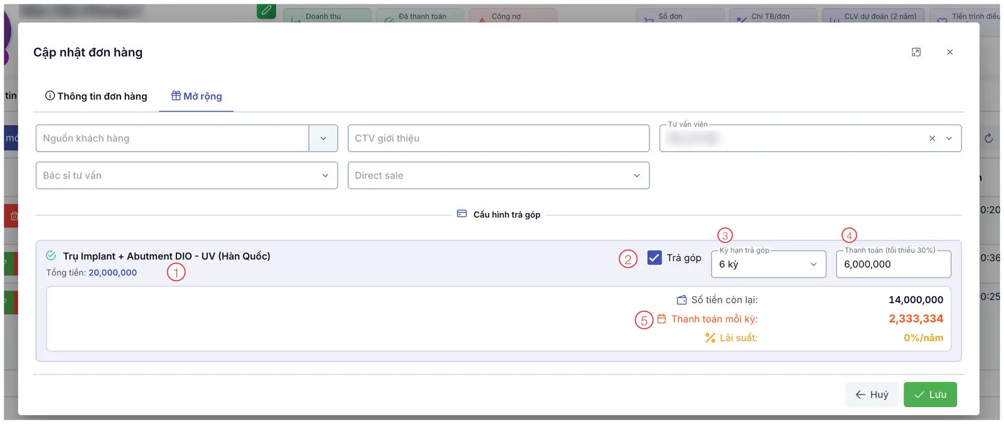Click the CLV dự đoán card behind the dialog
This screenshot has width=1004, height=424.
873,16
